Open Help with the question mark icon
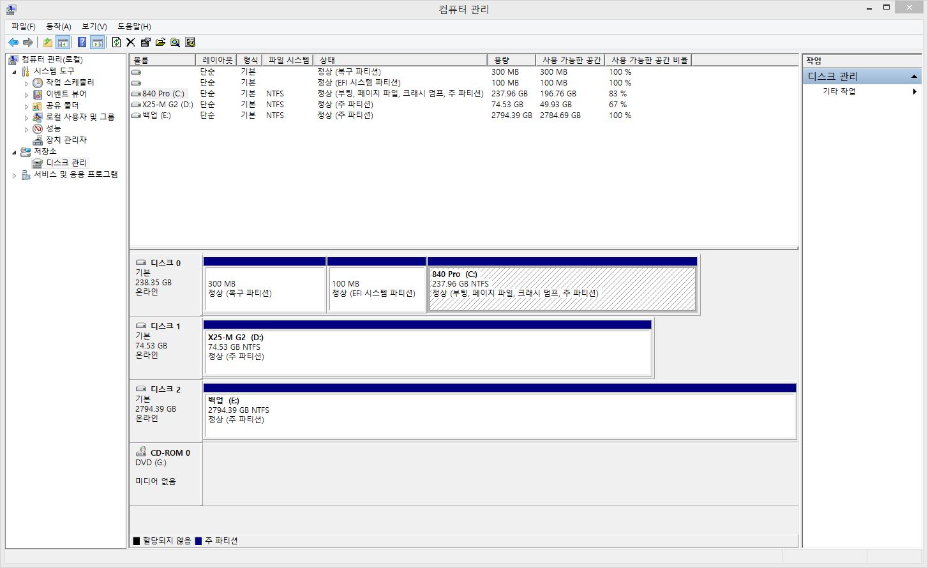Screen dimensions: 928x568 (82, 42)
